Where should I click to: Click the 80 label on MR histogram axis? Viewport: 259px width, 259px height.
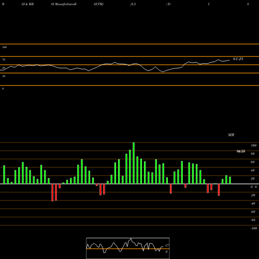(x=253, y=154)
